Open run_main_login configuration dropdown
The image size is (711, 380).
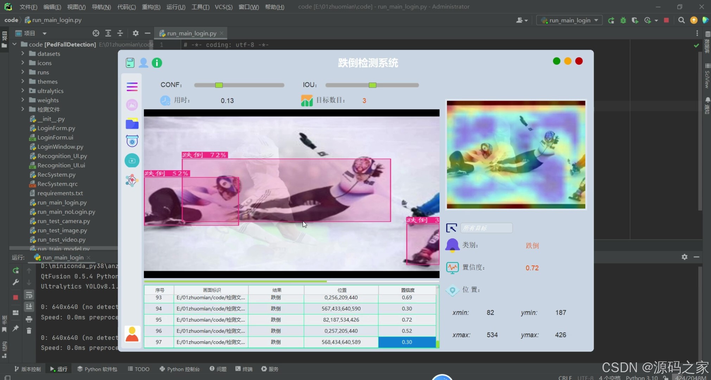pyautogui.click(x=570, y=20)
